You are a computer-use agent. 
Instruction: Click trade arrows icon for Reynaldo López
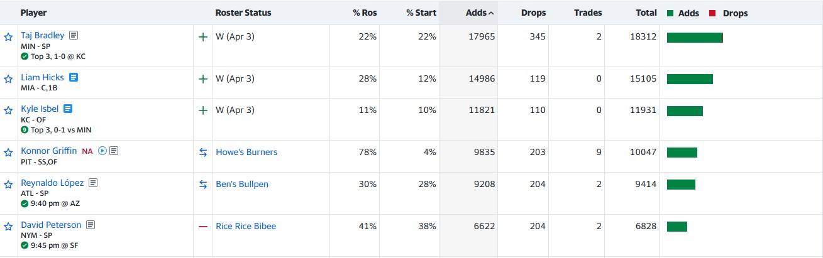pos(202,184)
